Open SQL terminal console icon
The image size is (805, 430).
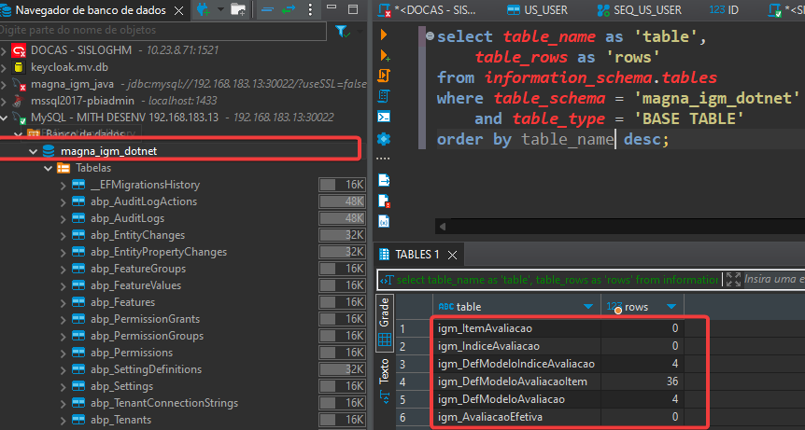[384, 117]
